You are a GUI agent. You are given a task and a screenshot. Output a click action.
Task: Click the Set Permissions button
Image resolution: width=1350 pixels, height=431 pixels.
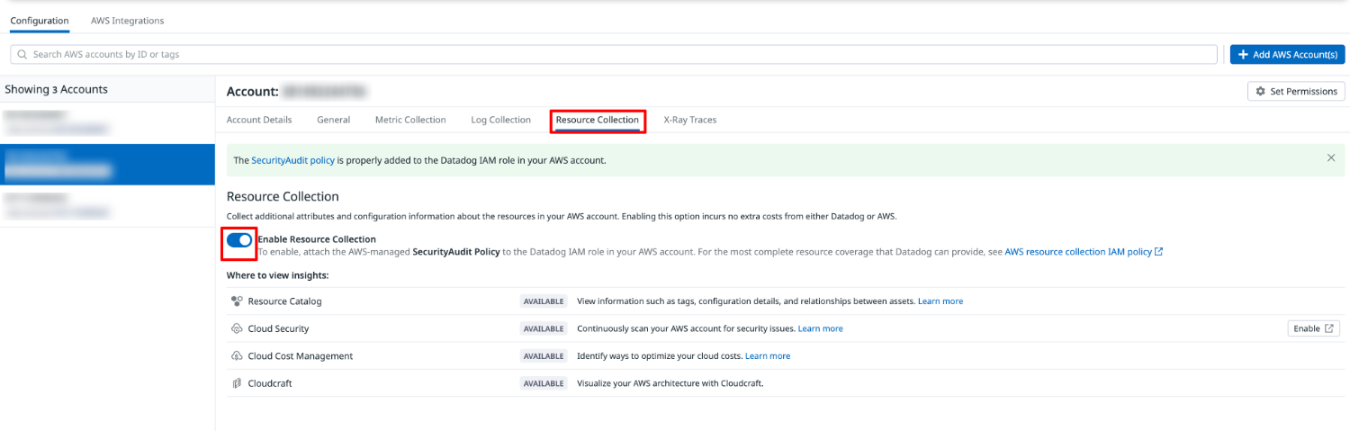[1296, 91]
